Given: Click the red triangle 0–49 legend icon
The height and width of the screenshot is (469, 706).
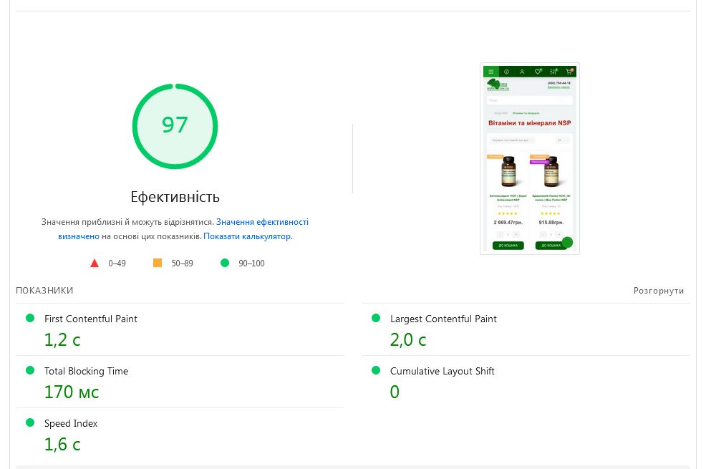Looking at the screenshot, I should (x=95, y=263).
